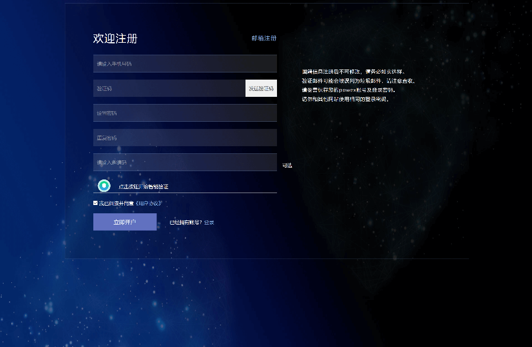Click the verification code (验证码) input field
The image size is (532, 347).
[x=169, y=88]
